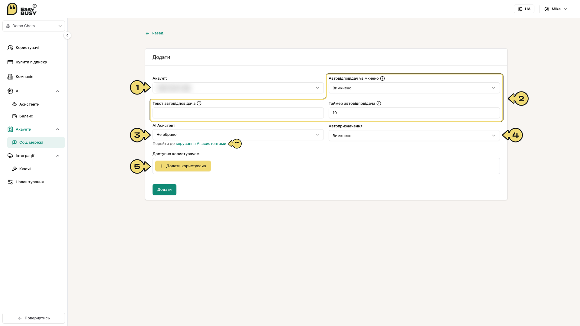The height and width of the screenshot is (326, 580).
Task: Focus the Таймер автовідповідача field
Action: (414, 113)
